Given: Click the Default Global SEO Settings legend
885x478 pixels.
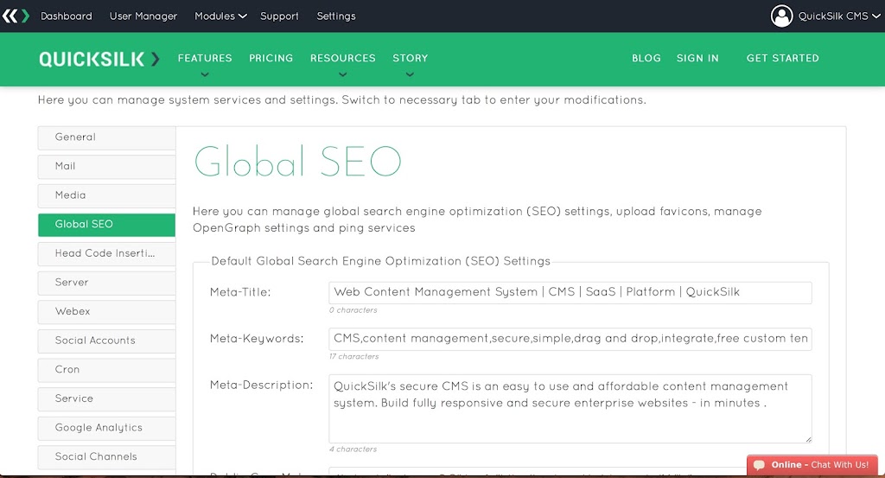Looking at the screenshot, I should point(380,261).
